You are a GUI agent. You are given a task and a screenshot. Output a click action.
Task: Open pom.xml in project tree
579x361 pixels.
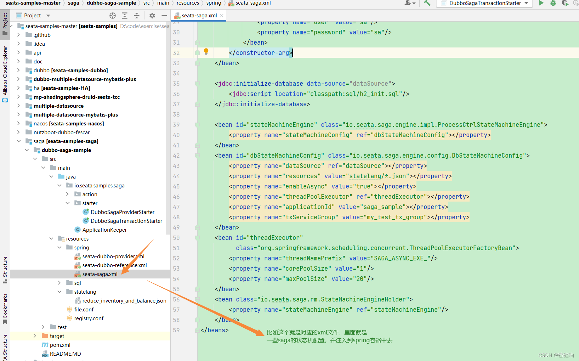(60, 345)
